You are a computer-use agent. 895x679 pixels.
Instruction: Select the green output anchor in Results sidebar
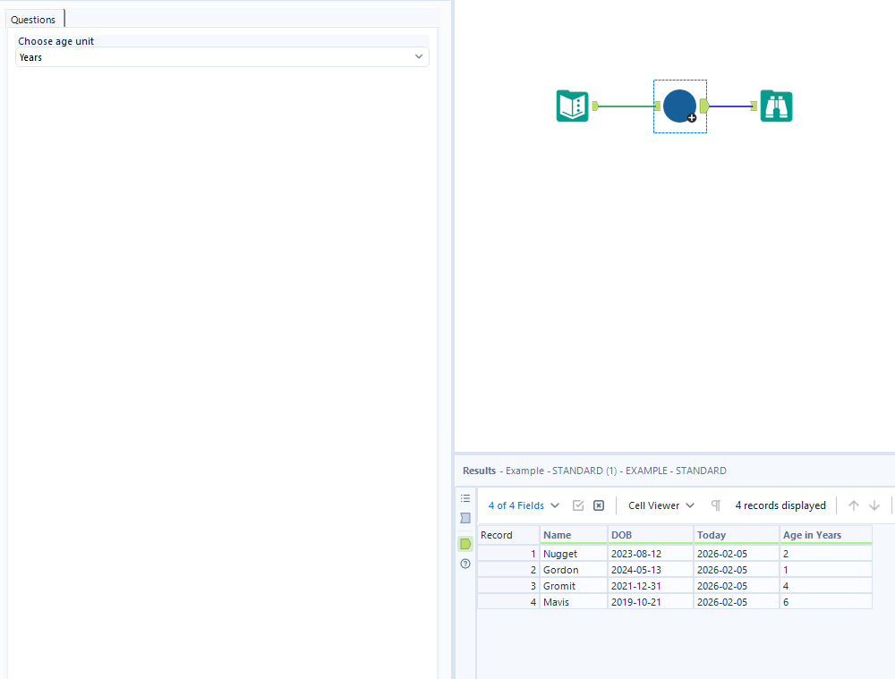pos(465,544)
